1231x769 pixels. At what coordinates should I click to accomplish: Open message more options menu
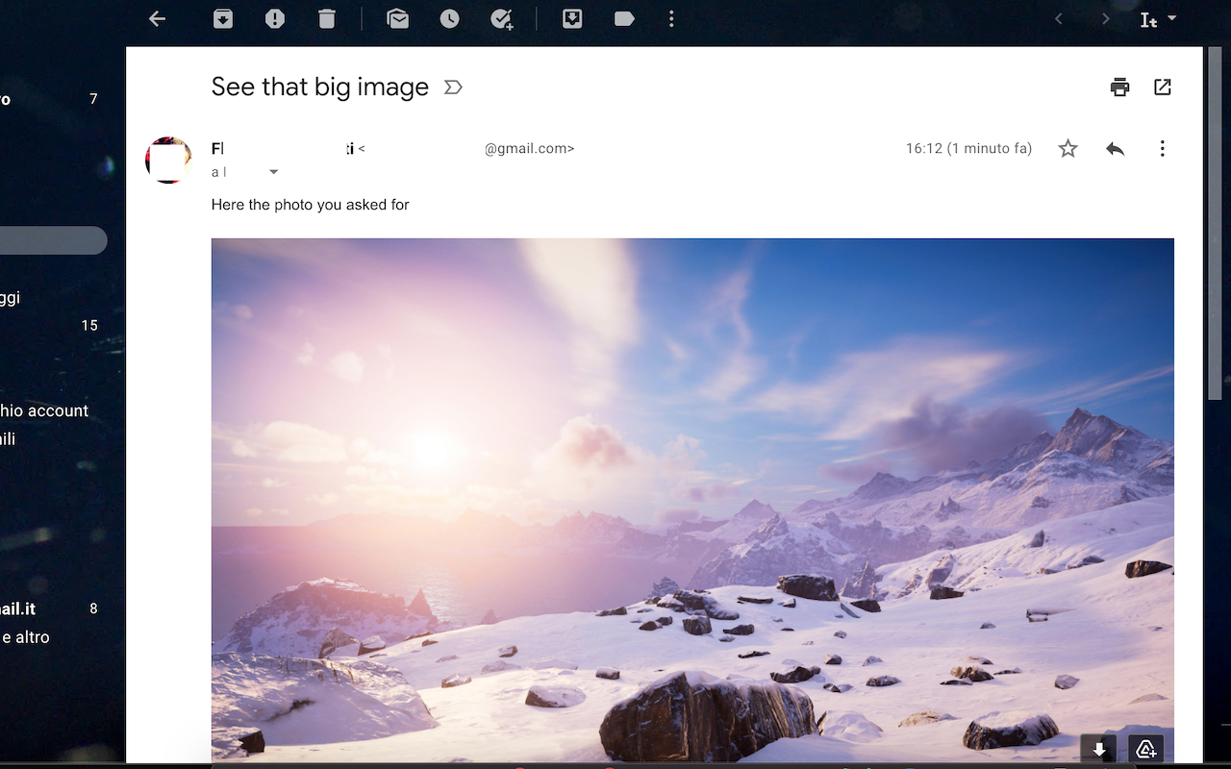1162,148
